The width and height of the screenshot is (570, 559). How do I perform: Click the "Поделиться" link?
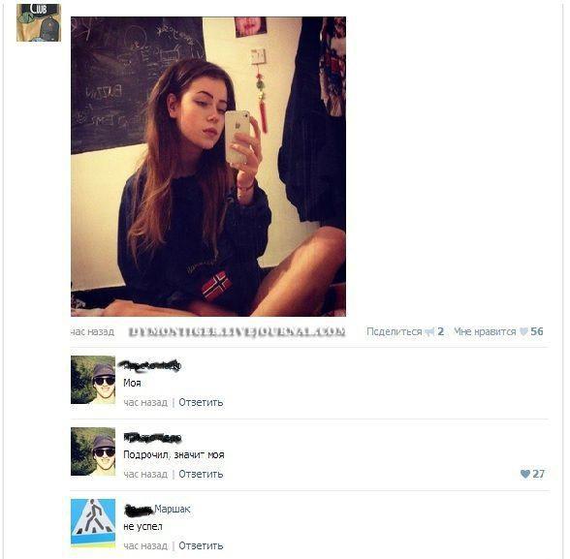(394, 331)
